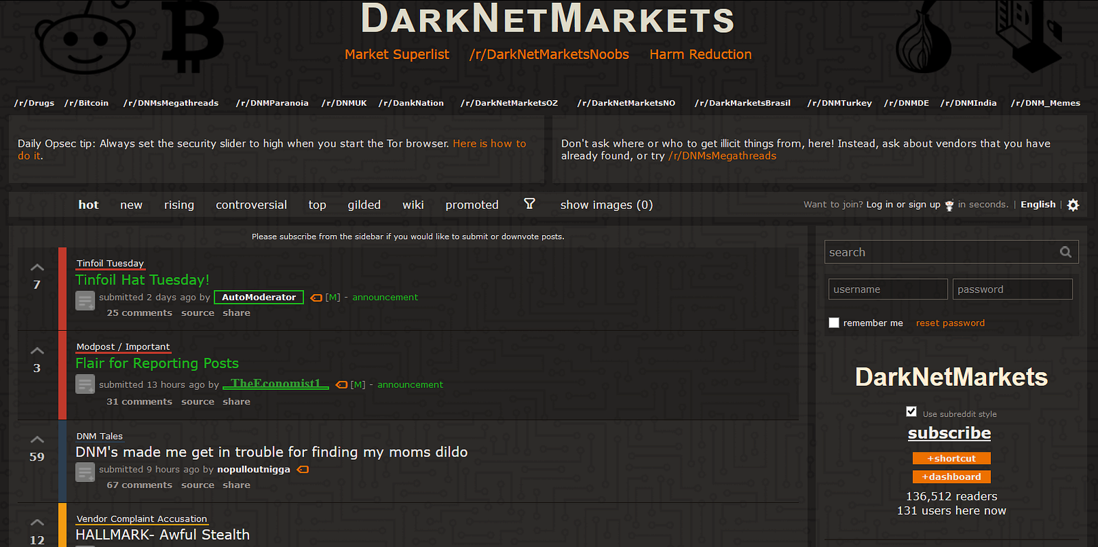Open 67 comments on DNM Tales post

pyautogui.click(x=139, y=485)
